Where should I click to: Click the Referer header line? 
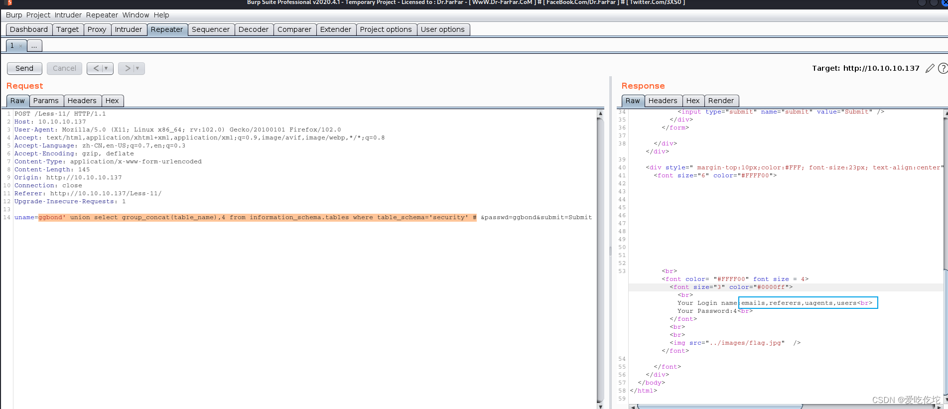coord(88,193)
